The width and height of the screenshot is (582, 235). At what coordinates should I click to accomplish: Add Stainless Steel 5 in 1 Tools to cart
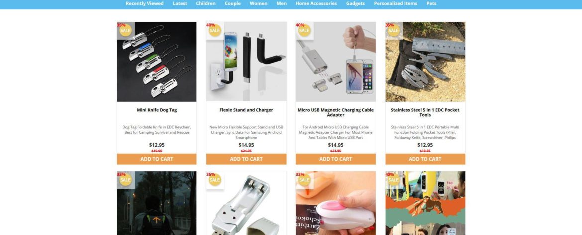click(425, 159)
